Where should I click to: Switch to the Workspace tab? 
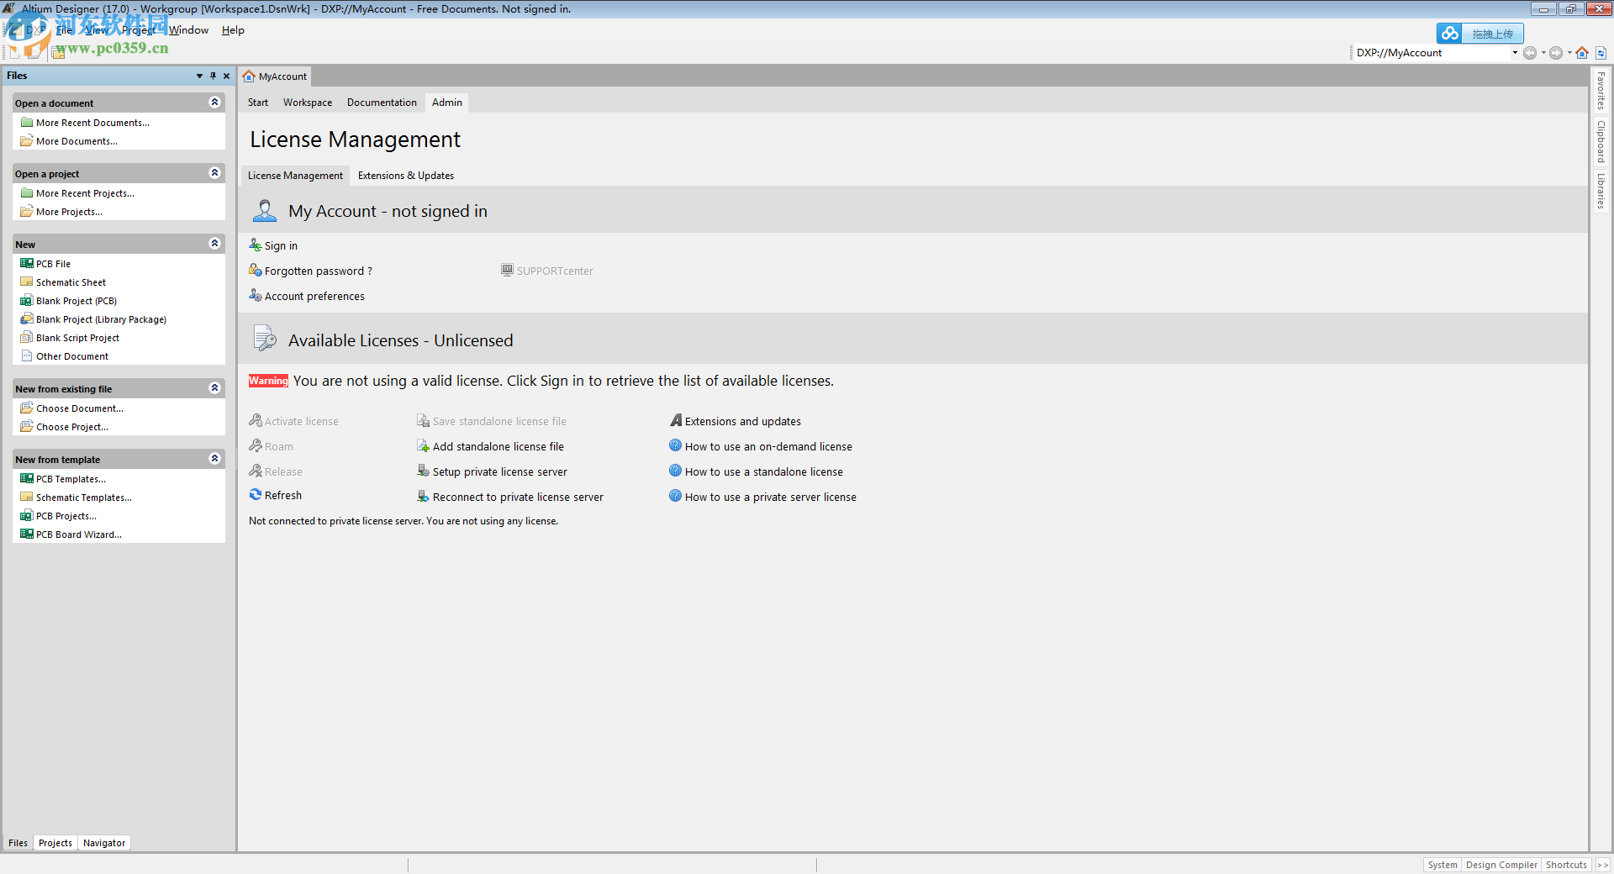(x=308, y=103)
